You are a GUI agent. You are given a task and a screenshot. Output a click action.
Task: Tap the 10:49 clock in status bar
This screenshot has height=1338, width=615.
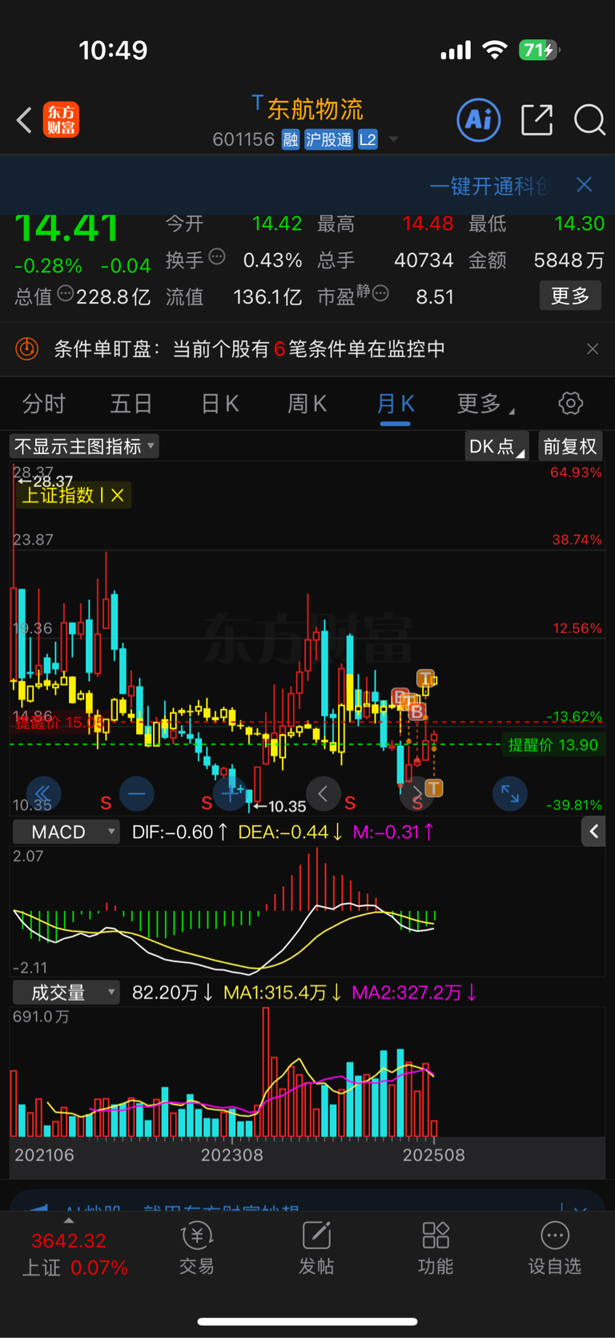point(113,50)
